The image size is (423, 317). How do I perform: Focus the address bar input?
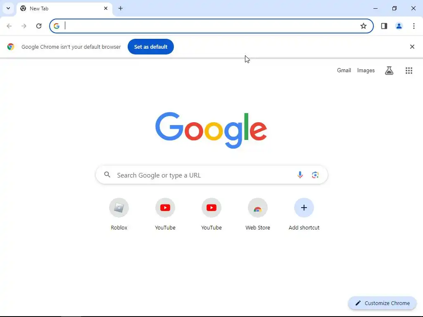pyautogui.click(x=211, y=26)
